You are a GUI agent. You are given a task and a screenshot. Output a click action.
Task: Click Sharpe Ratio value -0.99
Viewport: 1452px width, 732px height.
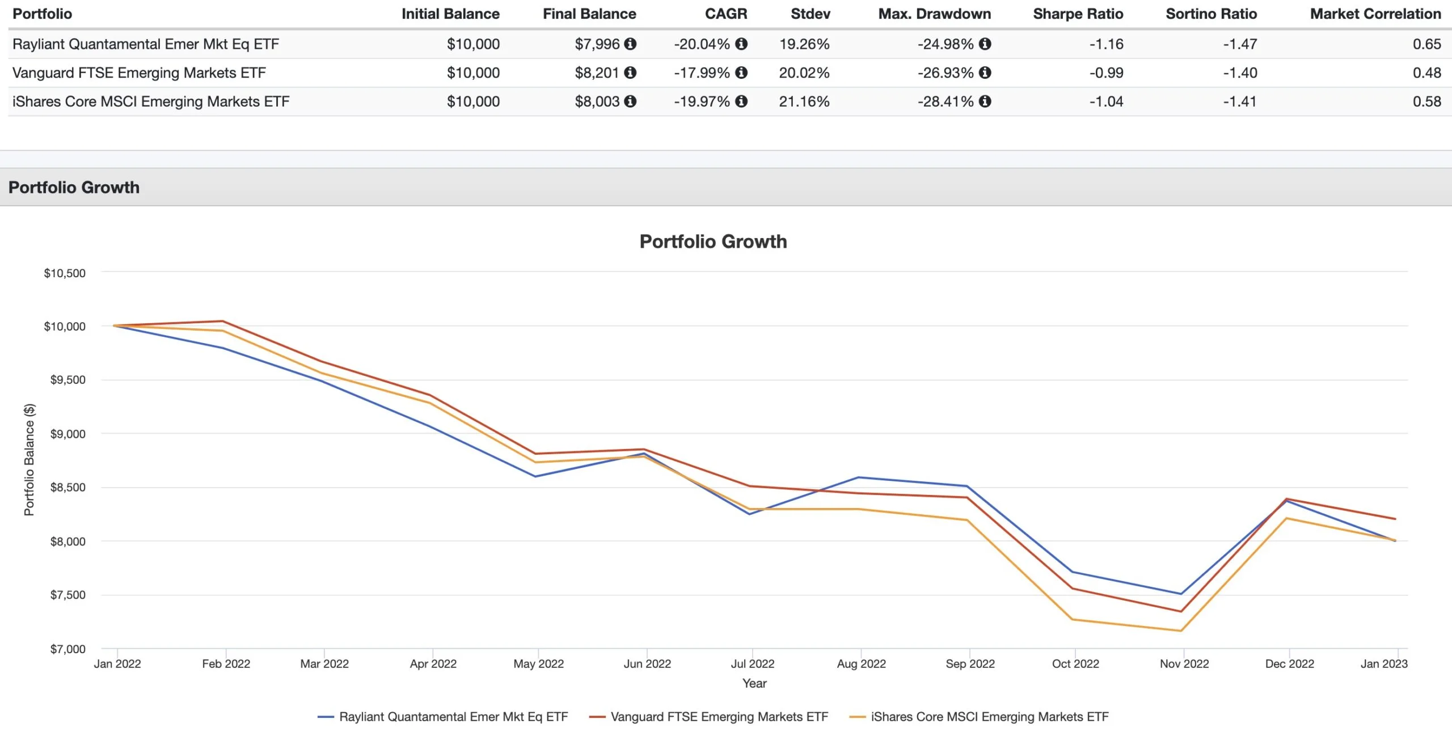click(1106, 73)
